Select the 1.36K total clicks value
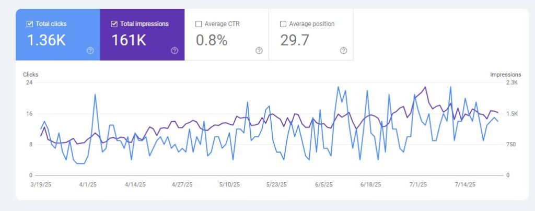 click(x=46, y=40)
